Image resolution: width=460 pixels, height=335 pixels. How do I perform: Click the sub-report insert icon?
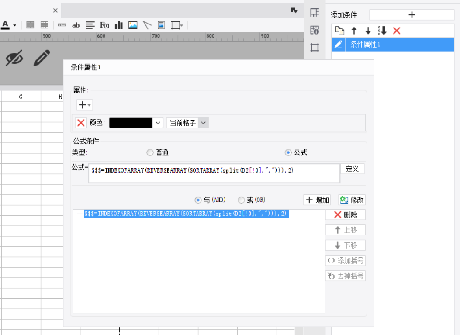(x=161, y=25)
